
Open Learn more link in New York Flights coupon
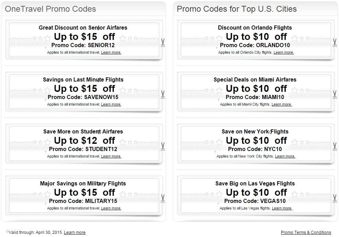[x=285, y=156]
